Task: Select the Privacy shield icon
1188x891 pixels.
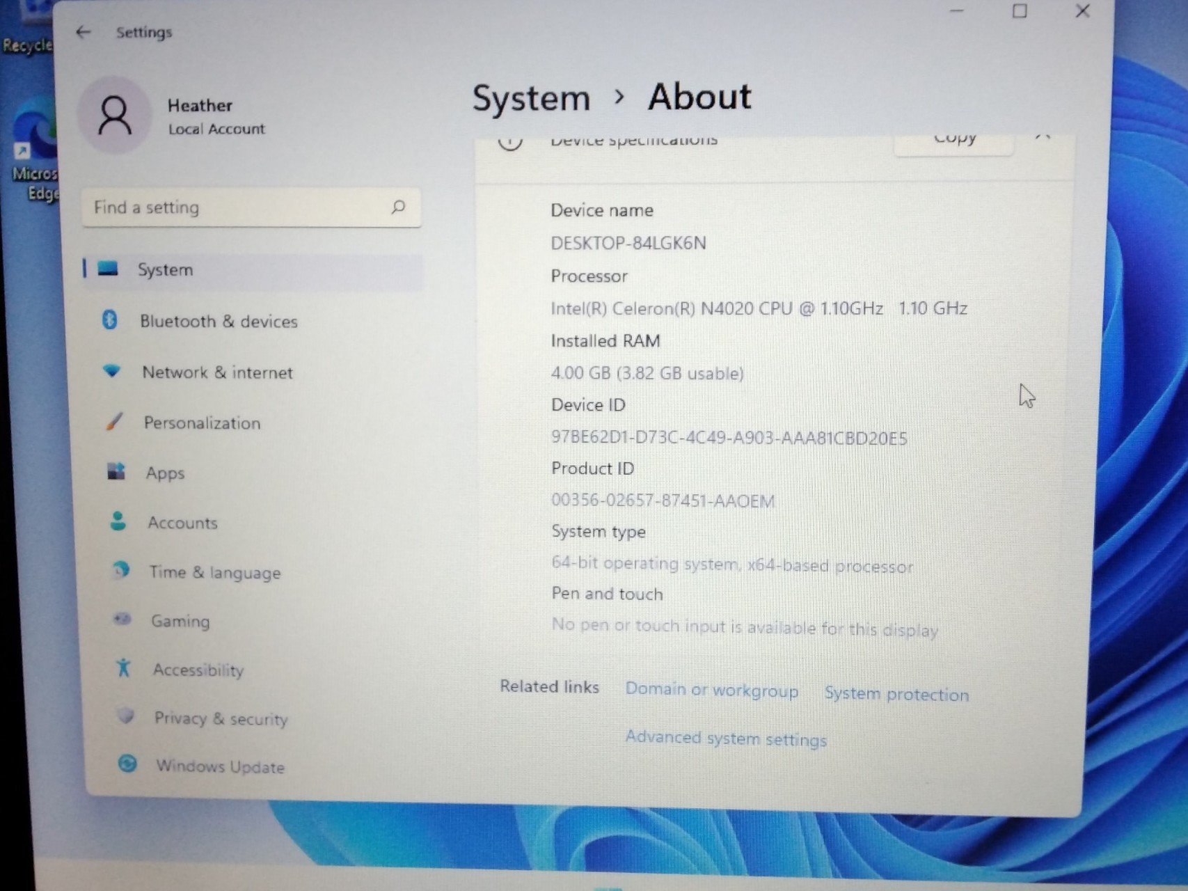Action: (126, 716)
